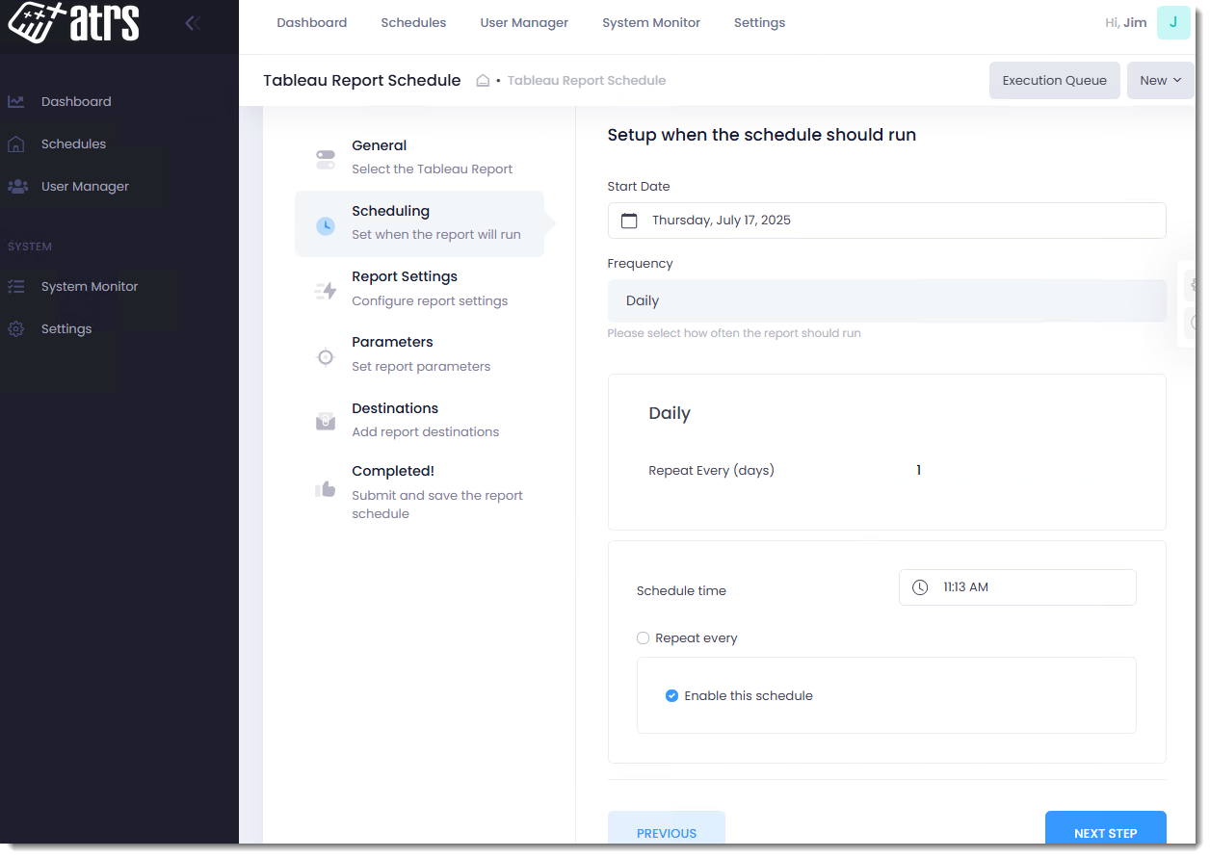Click the User Manager people icon
Viewport: 1210px width, 858px height.
click(16, 186)
